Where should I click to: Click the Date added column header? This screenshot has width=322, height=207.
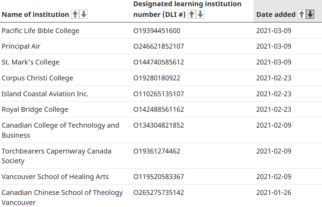276,14
